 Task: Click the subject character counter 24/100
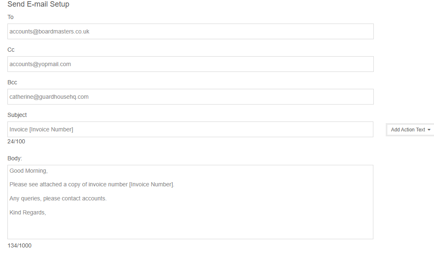[x=16, y=141]
